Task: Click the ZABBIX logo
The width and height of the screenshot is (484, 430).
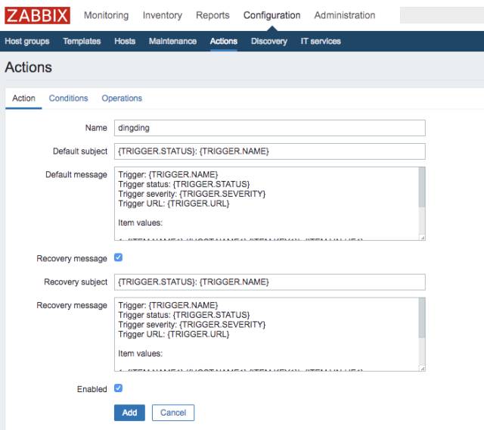Action: [37, 15]
